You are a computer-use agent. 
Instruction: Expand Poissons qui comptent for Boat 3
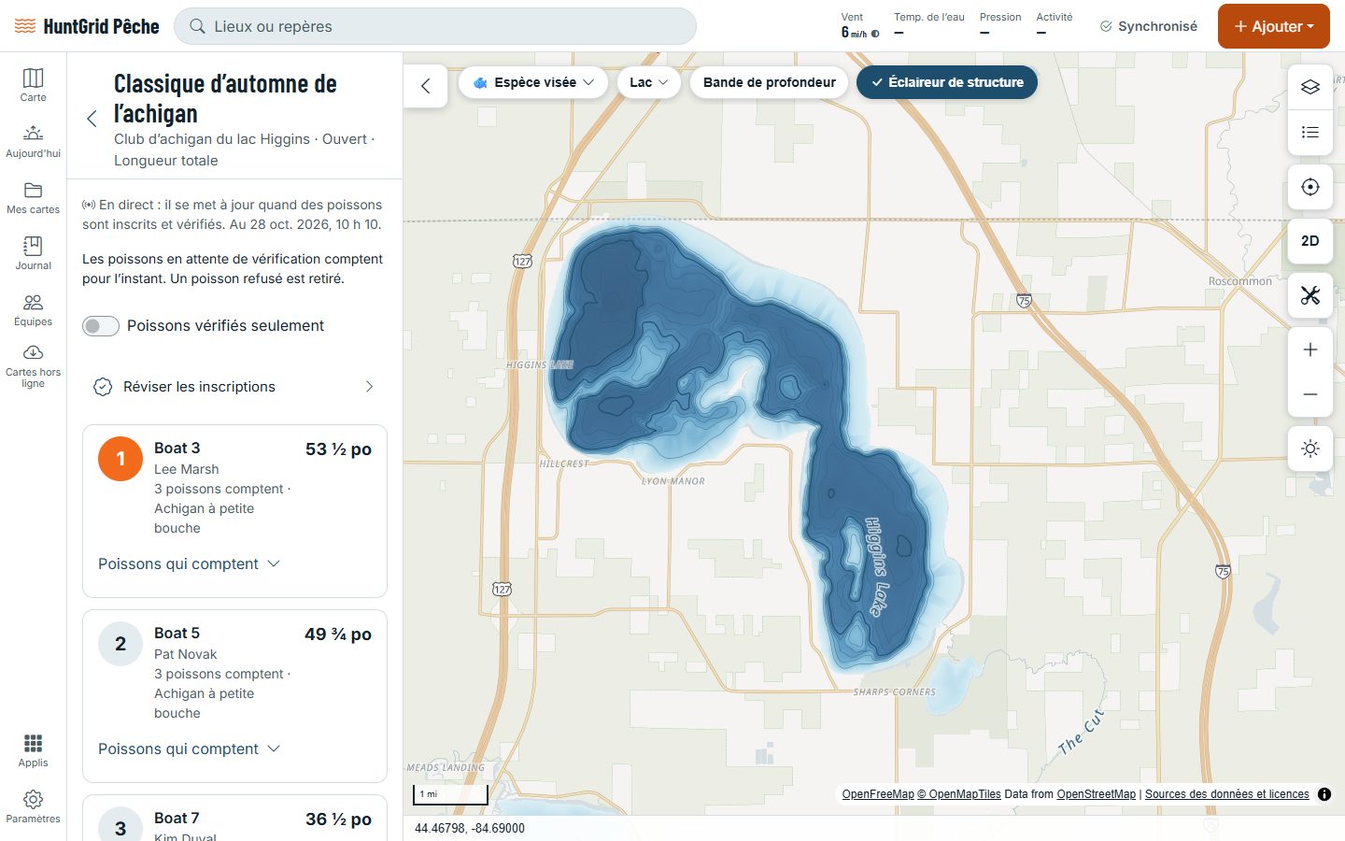tap(190, 564)
